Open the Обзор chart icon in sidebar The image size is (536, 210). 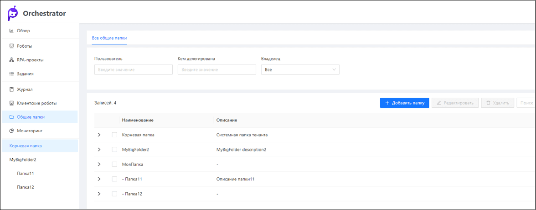[12, 31]
